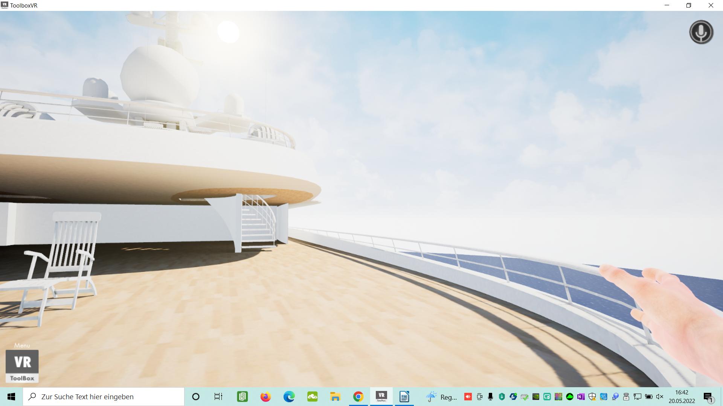The width and height of the screenshot is (723, 406).
Task: Open File Explorer from the taskbar
Action: [x=335, y=397]
